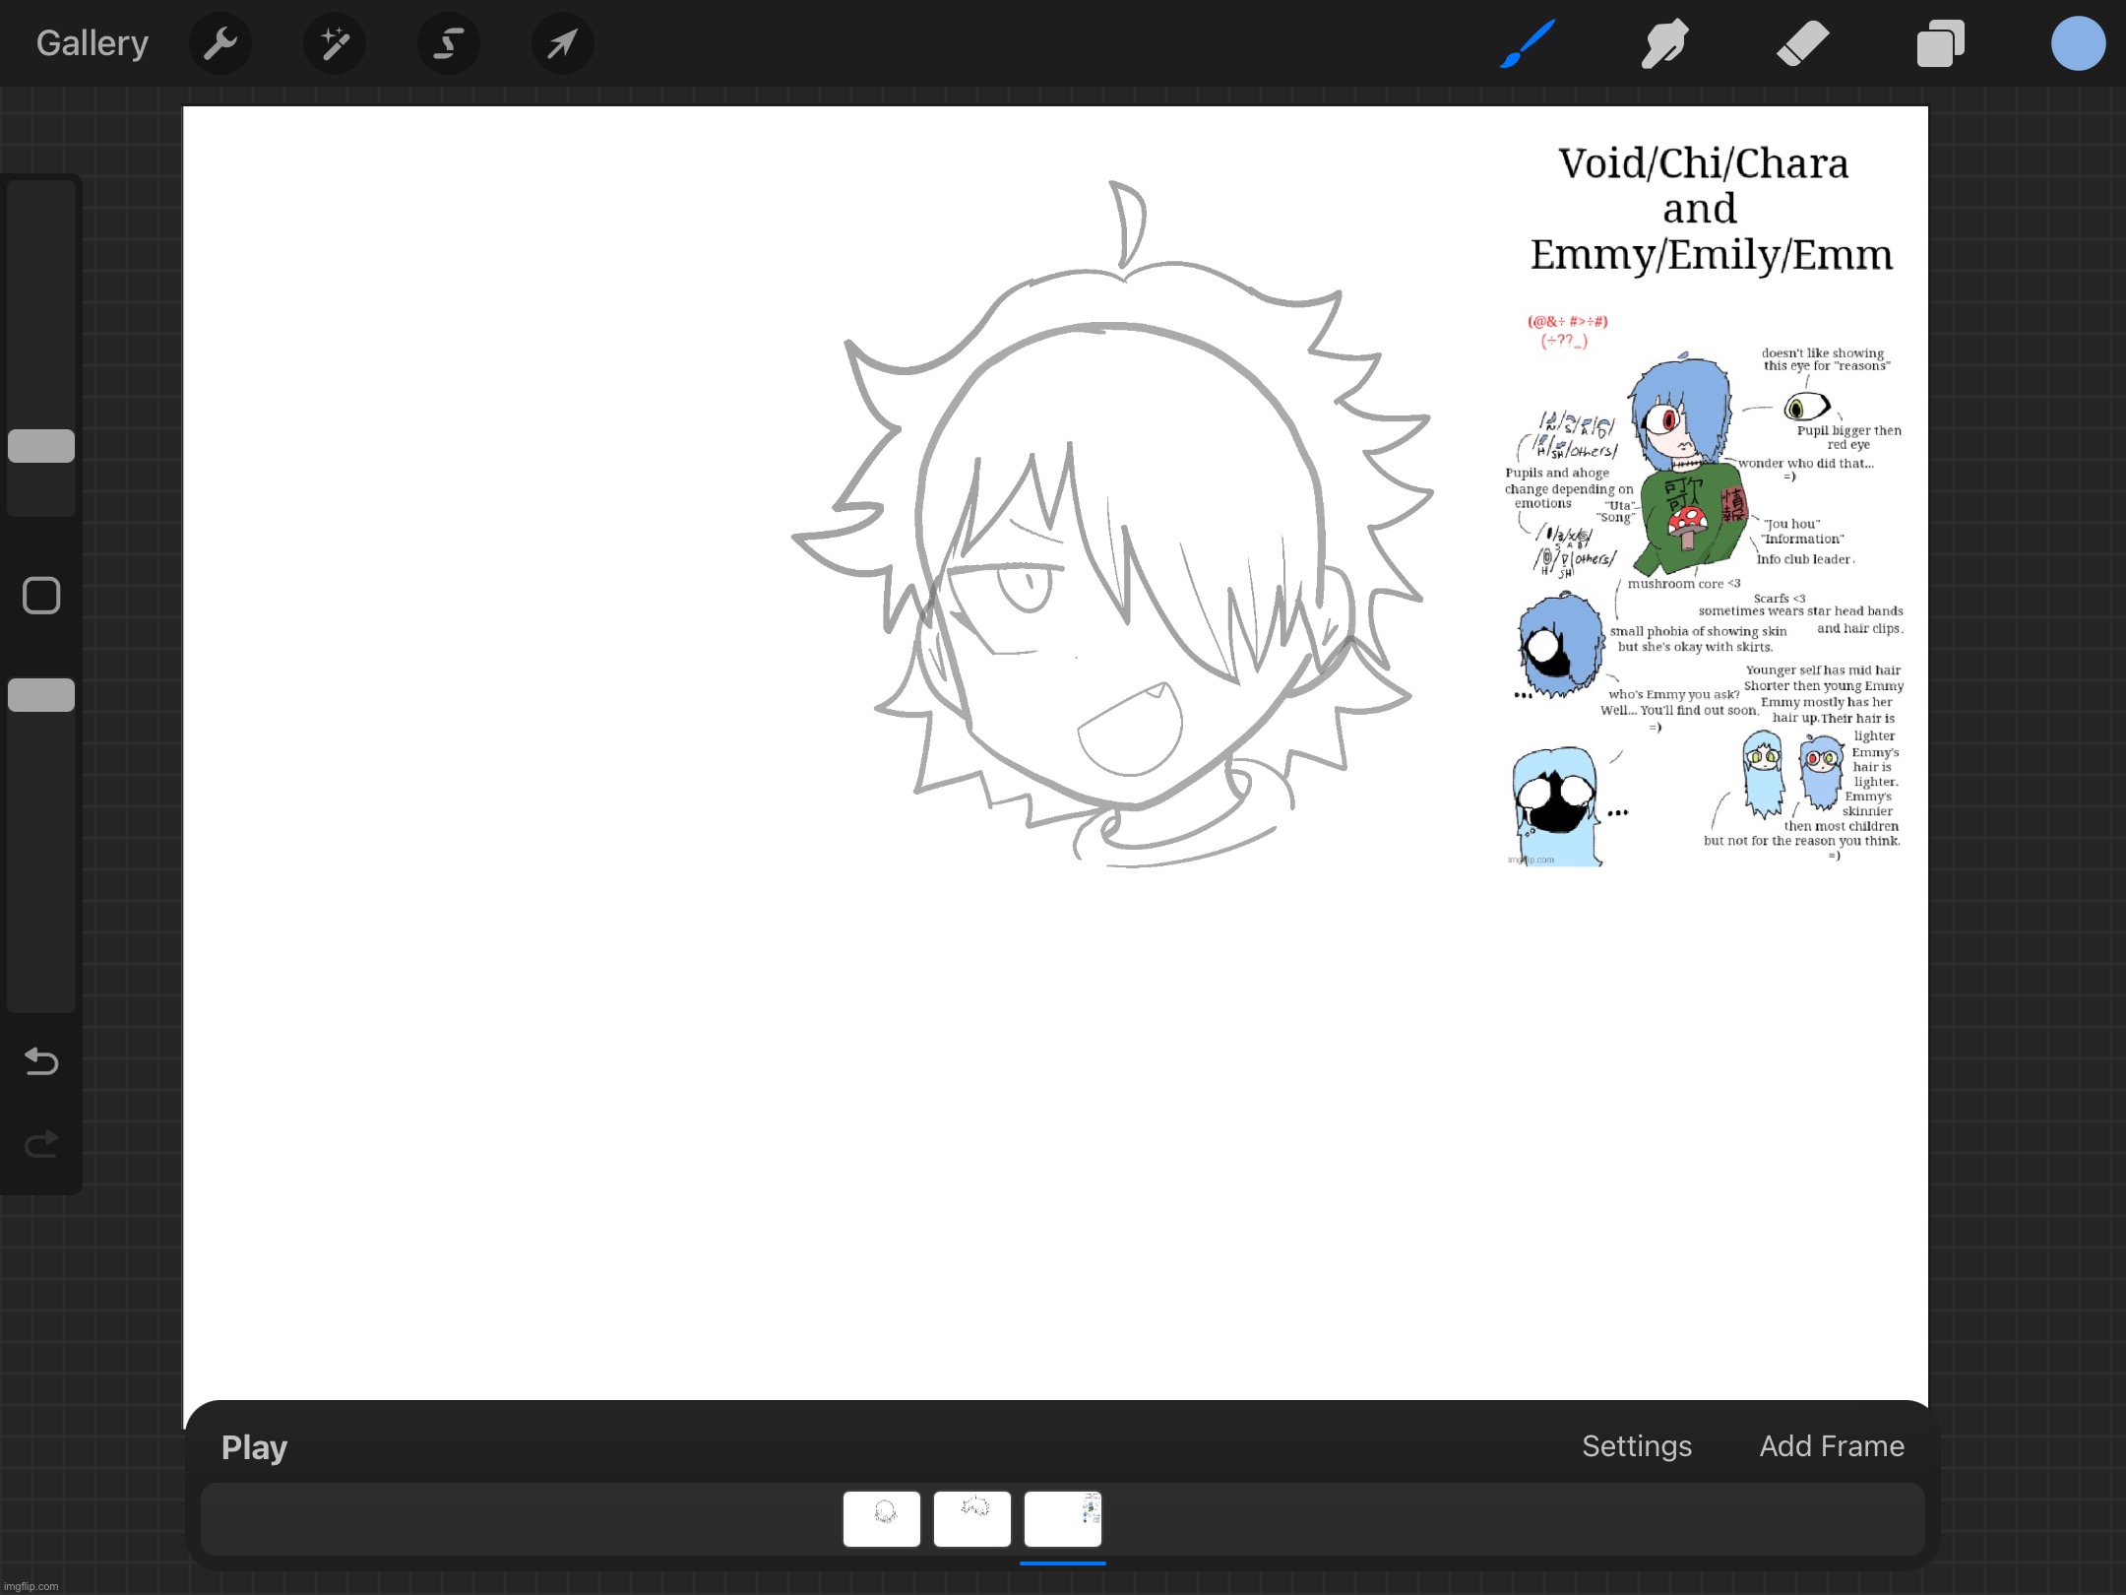
Task: Click the 'wonder who did that...' note
Action: pyautogui.click(x=1806, y=463)
